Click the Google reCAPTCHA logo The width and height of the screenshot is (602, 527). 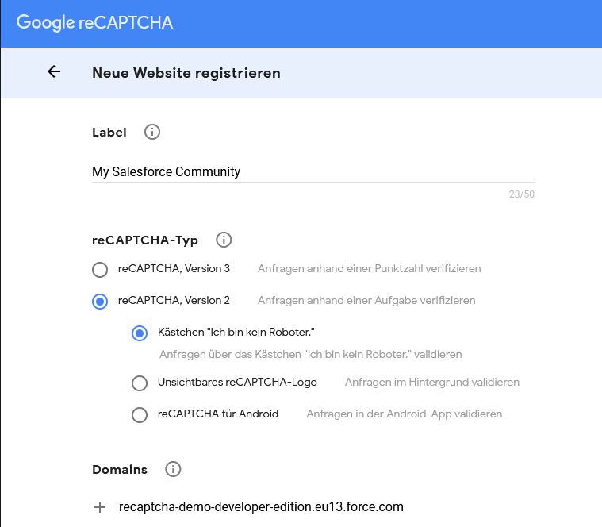pyautogui.click(x=94, y=22)
